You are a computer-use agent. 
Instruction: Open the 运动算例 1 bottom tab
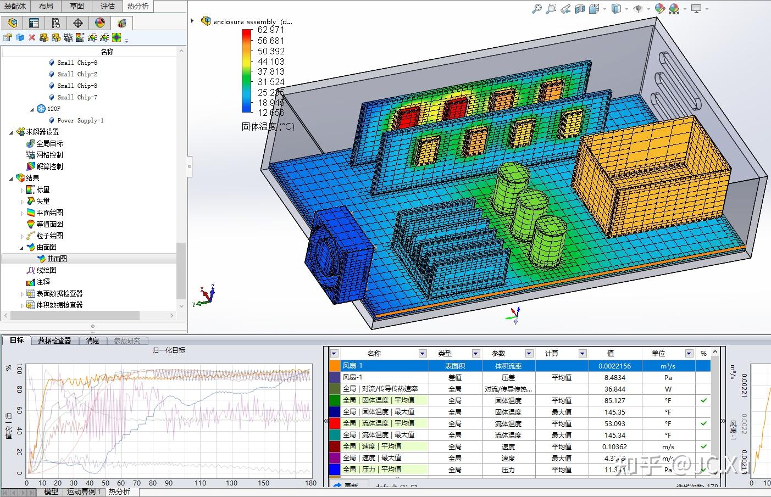pyautogui.click(x=84, y=492)
